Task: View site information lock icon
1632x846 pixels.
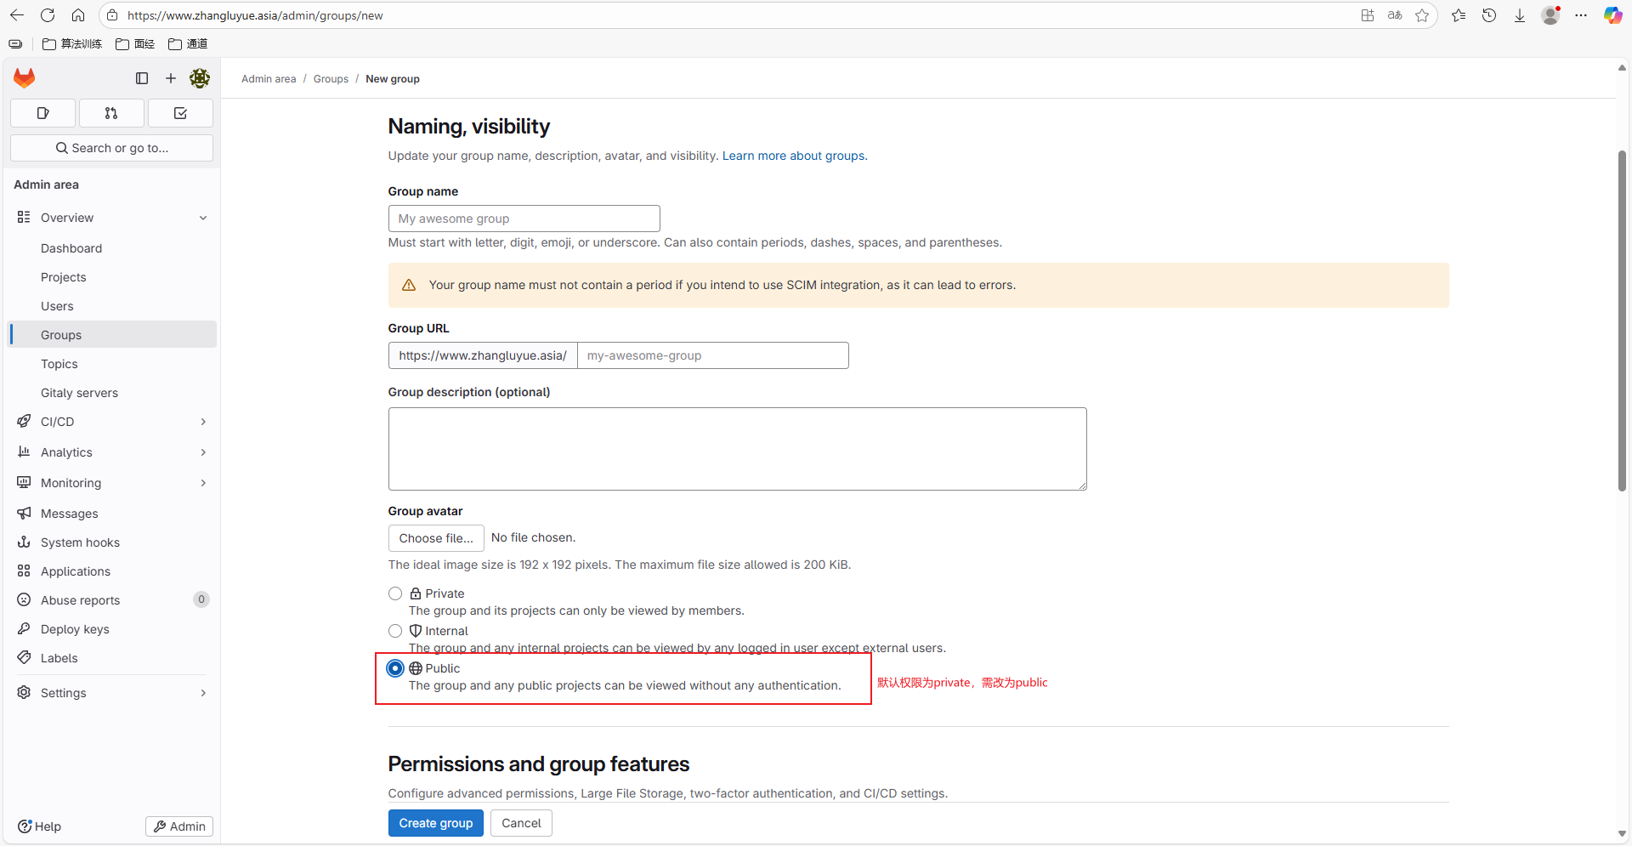Action: point(112,15)
